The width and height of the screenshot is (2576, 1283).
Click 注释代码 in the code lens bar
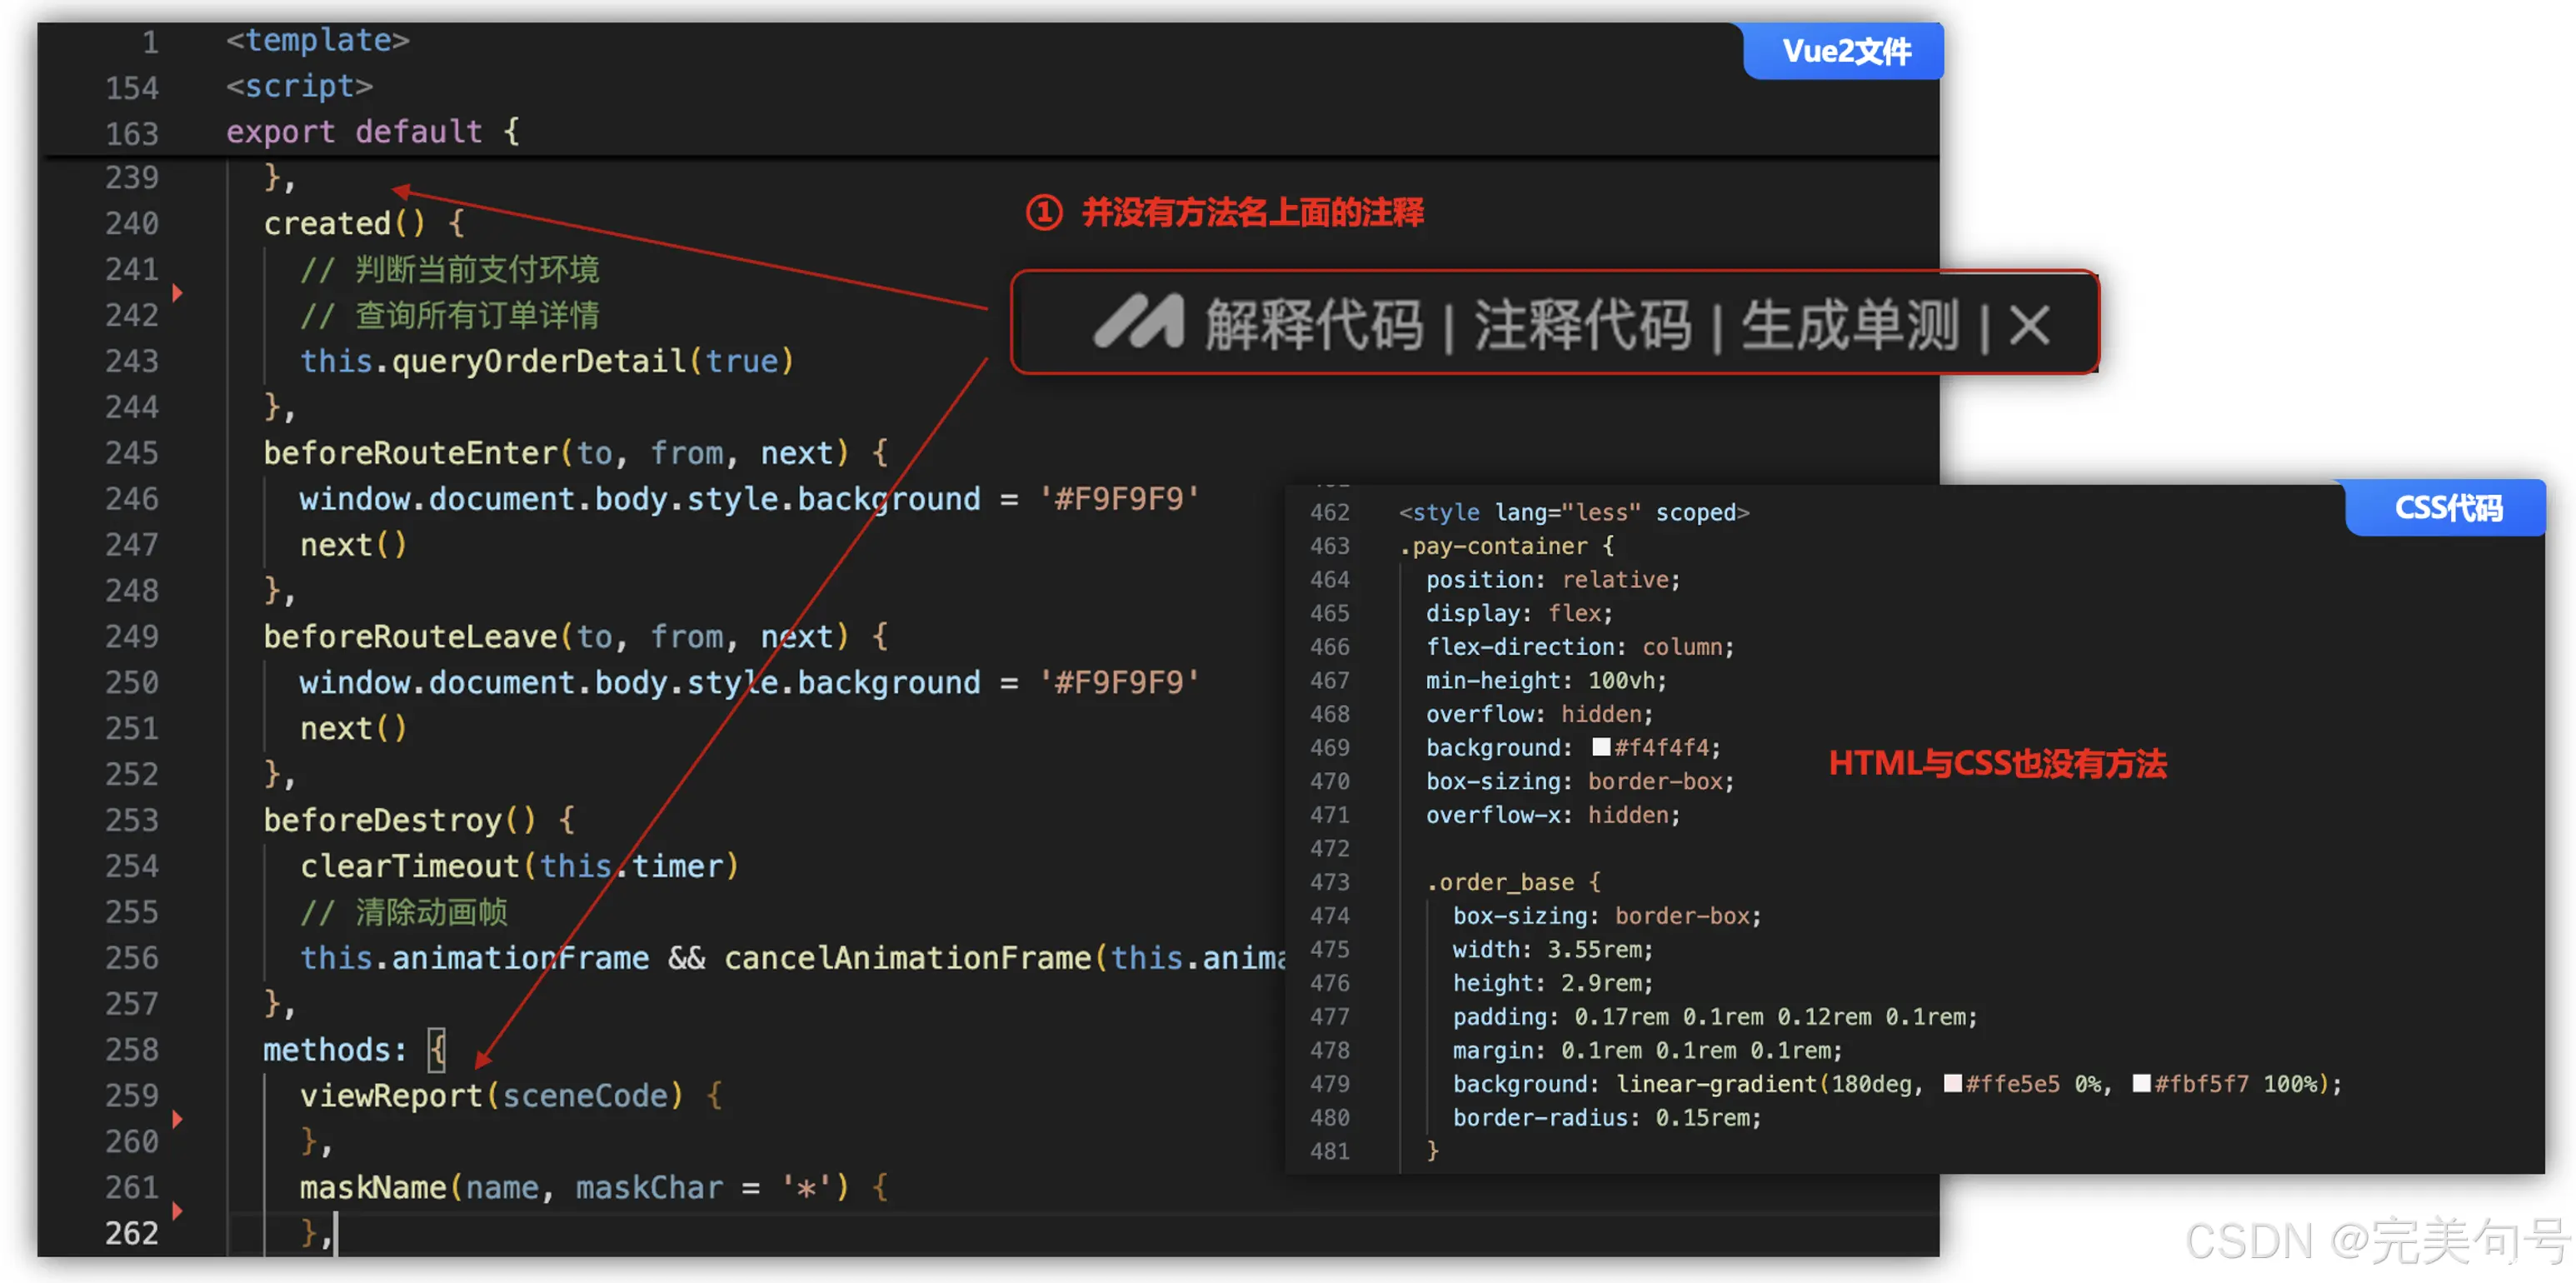pos(1583,324)
